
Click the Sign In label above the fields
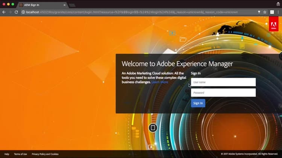196,73
